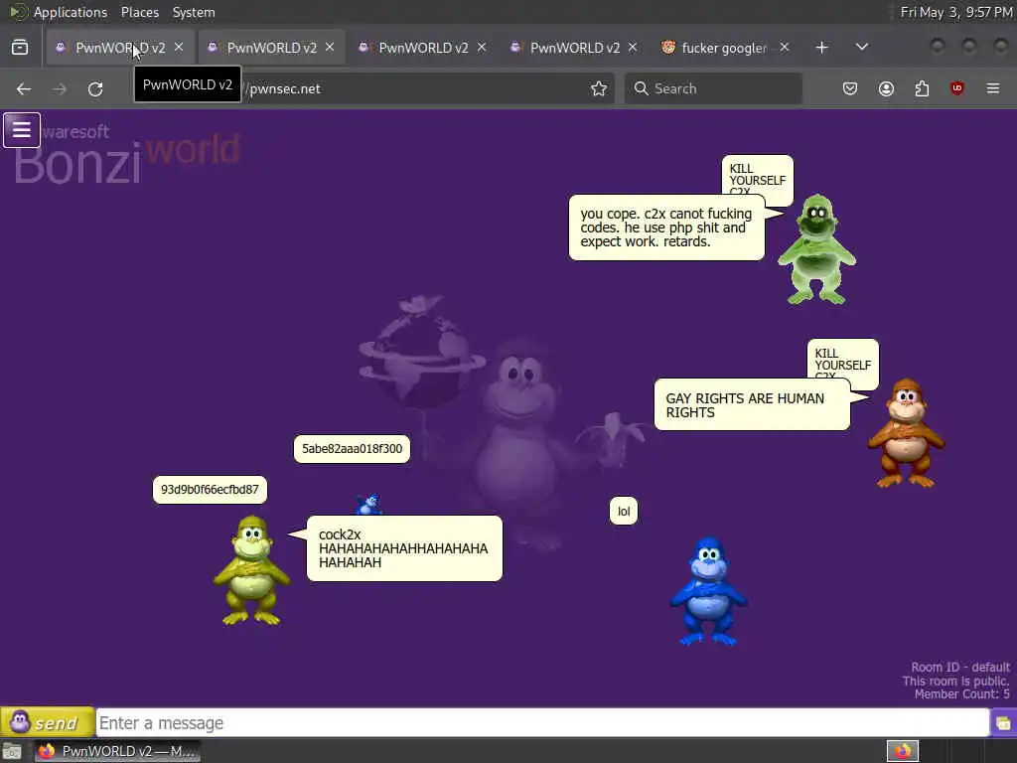This screenshot has height=763, width=1017.
Task: Reload the page with the refresh icon
Action: point(95,88)
